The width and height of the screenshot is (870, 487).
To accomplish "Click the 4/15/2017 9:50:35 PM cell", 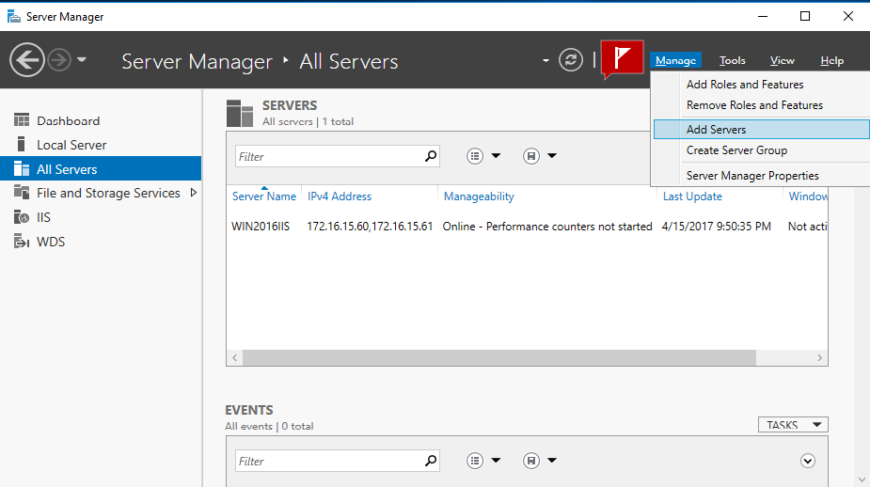I will click(717, 227).
